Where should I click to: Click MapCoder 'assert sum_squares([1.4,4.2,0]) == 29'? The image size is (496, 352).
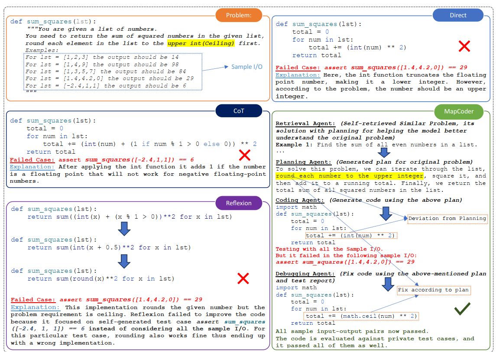point(345,262)
